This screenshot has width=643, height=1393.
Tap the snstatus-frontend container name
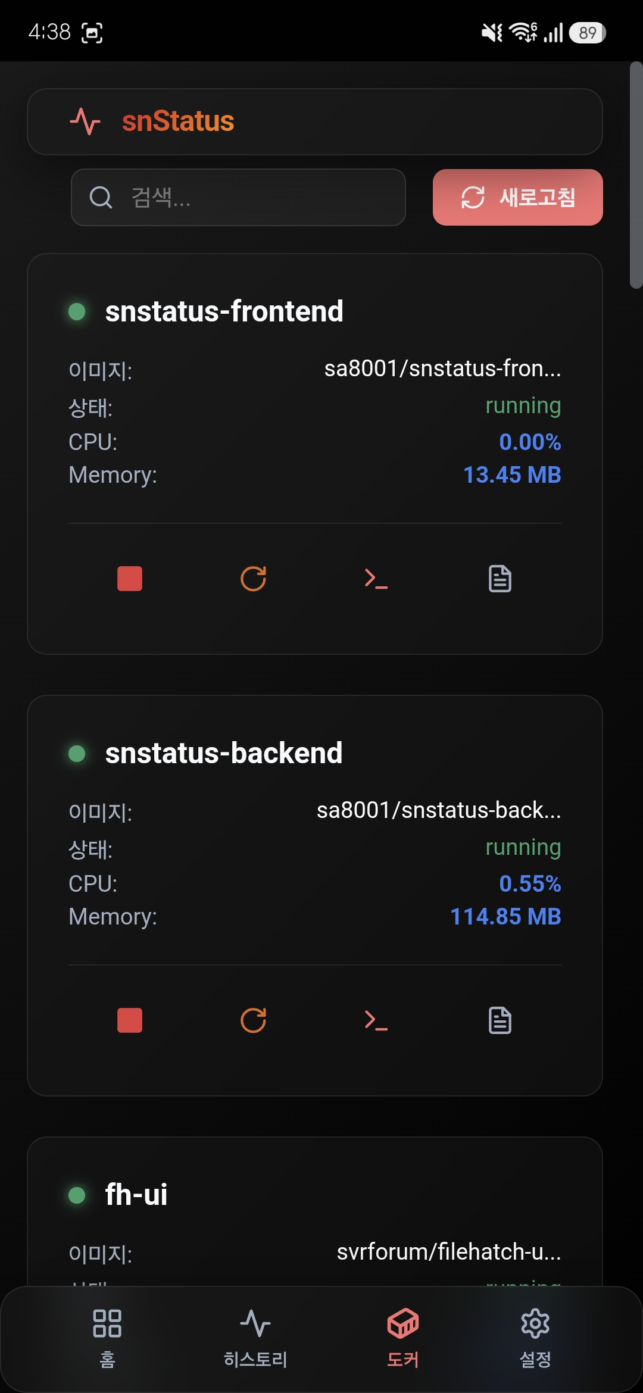224,311
